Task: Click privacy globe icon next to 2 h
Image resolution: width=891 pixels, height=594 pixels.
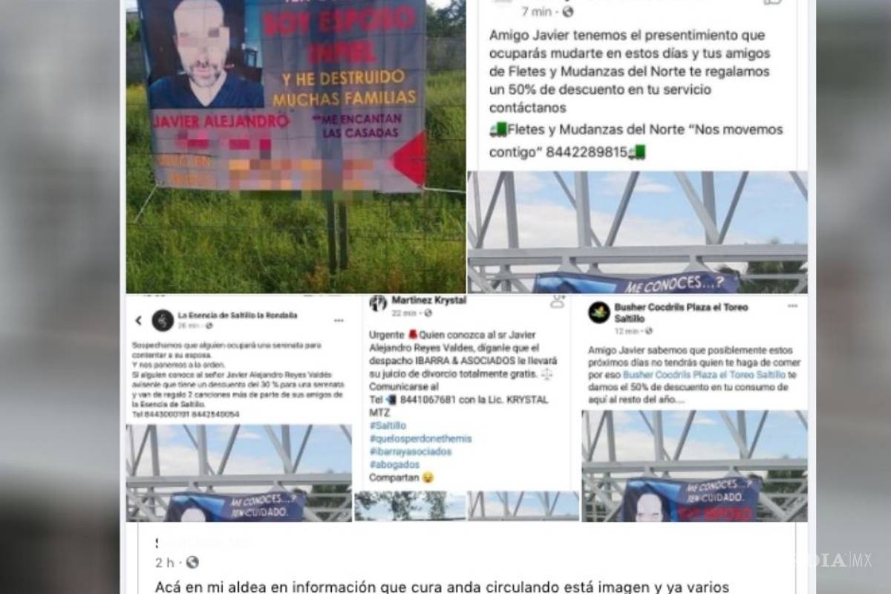Action: point(192,562)
